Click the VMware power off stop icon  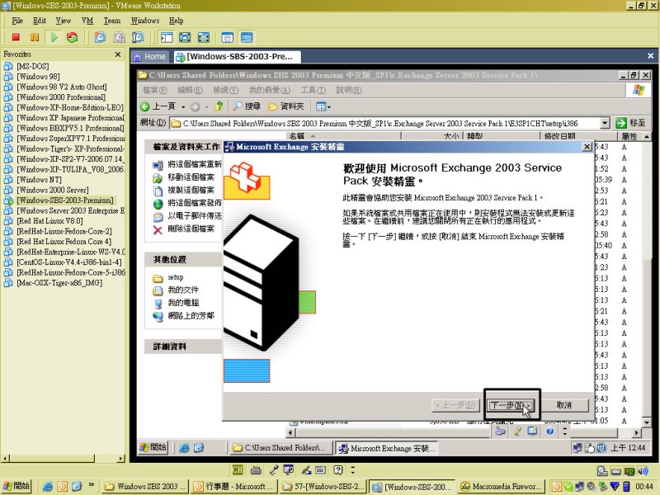16,37
